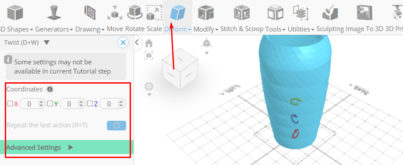Select the Scale tool icon

(154, 12)
